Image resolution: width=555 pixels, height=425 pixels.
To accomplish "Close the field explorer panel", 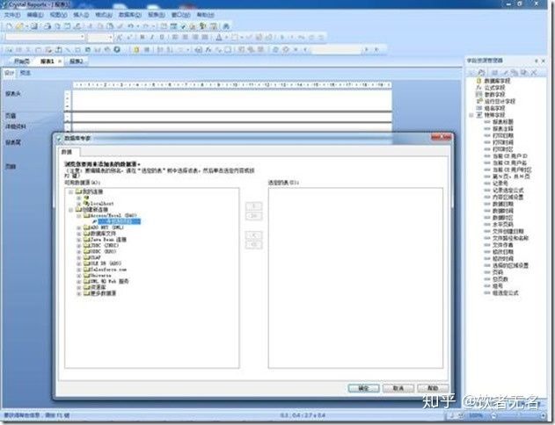I will [544, 61].
